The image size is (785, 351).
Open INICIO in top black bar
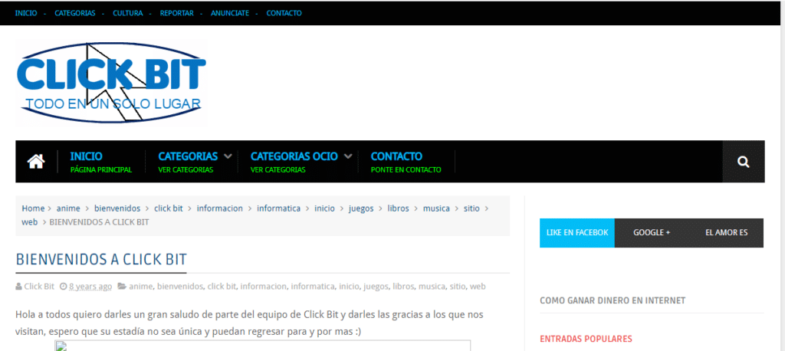pos(26,13)
